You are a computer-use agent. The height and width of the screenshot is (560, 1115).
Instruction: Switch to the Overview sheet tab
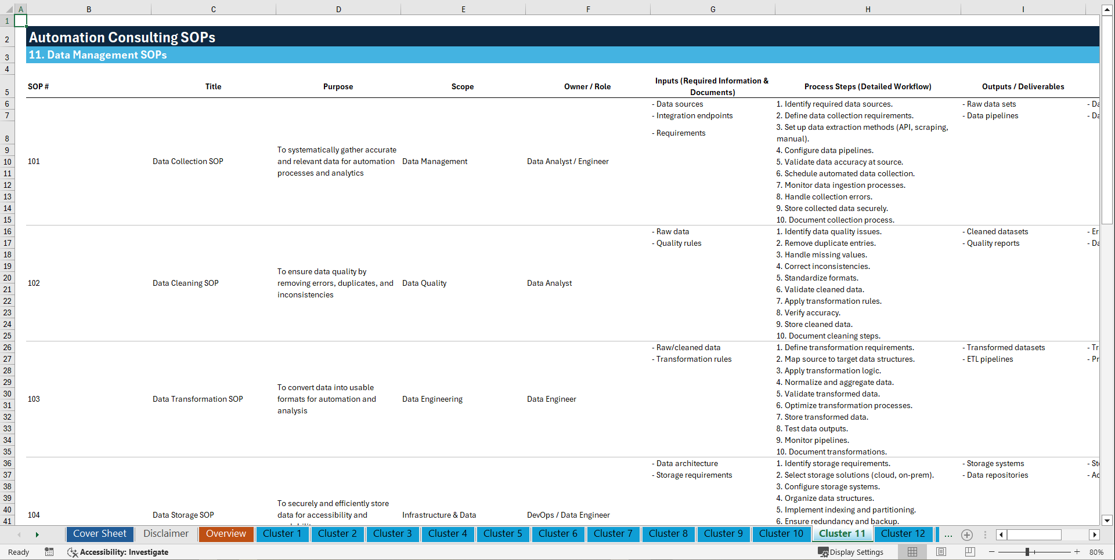click(x=226, y=534)
